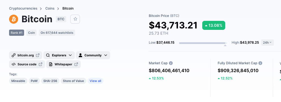Click the Source code brackets icon
The width and height of the screenshot is (281, 102).
pyautogui.click(x=13, y=64)
